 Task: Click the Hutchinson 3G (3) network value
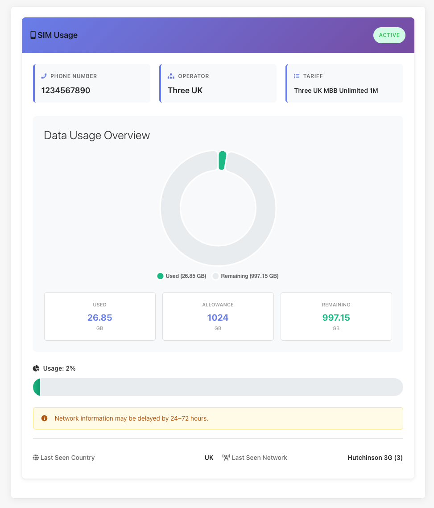[x=375, y=458]
